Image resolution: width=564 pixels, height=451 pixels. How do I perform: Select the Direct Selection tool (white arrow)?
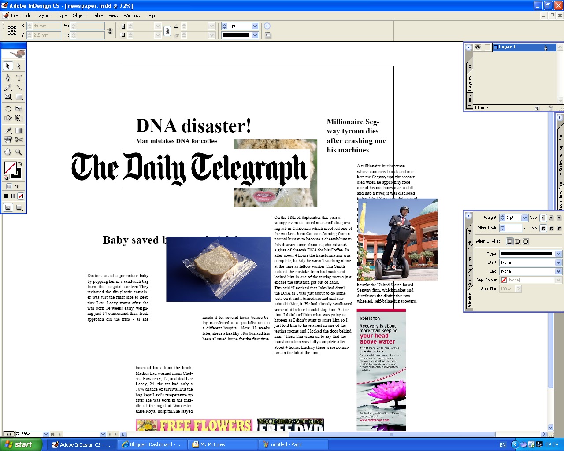19,66
